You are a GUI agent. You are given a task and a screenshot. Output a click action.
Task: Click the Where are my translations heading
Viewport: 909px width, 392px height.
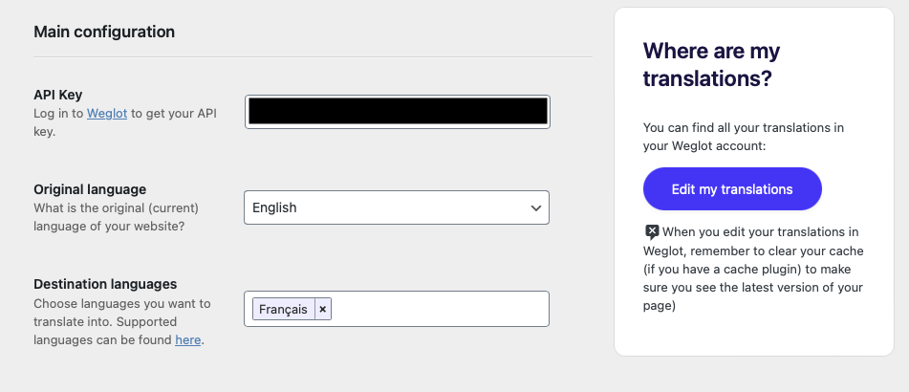click(712, 64)
